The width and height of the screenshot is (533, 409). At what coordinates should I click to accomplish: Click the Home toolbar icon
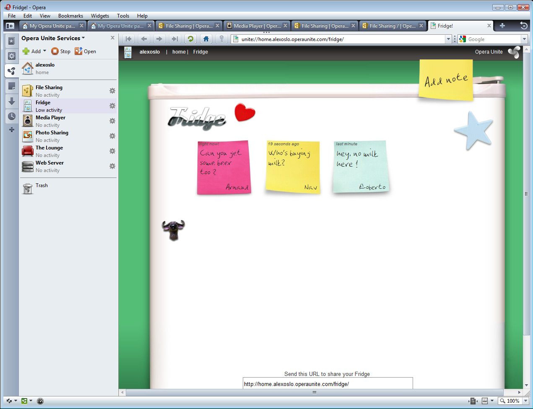point(206,39)
